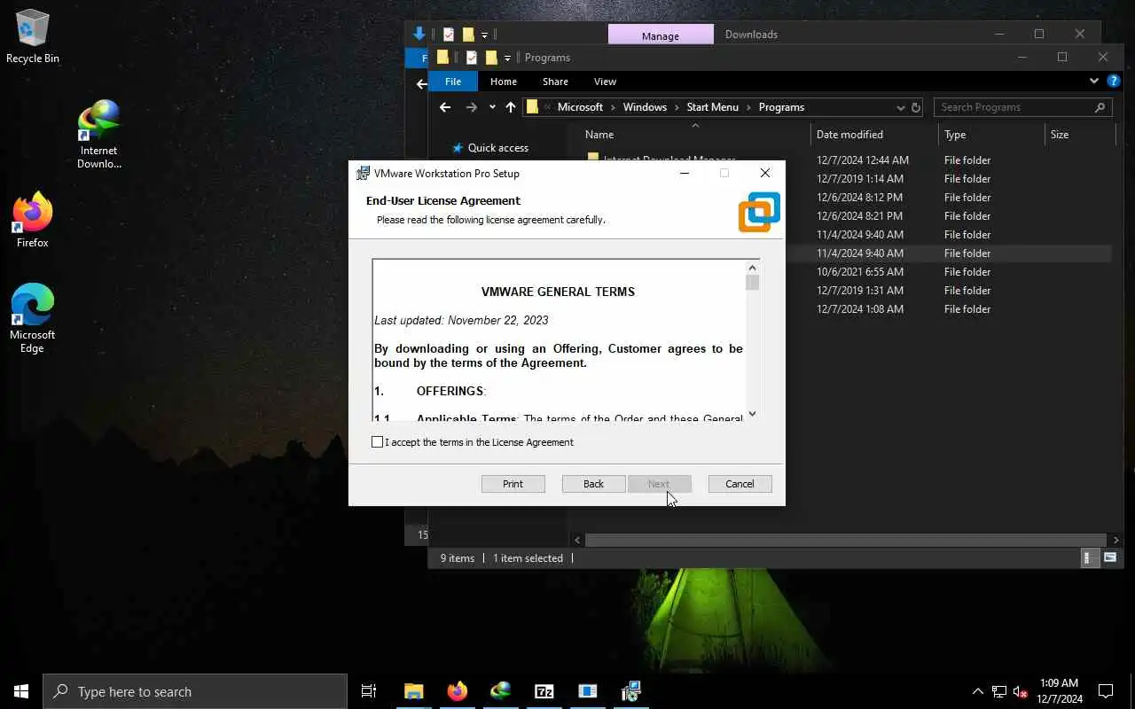1135x709 pixels.
Task: Open the View ribbon tab
Action: [605, 82]
